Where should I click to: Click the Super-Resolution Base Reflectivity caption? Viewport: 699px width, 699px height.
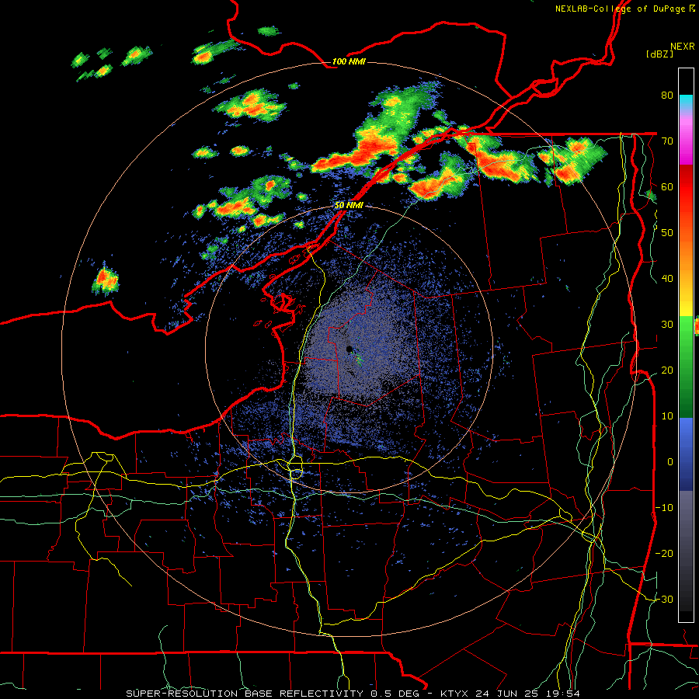tap(353, 694)
